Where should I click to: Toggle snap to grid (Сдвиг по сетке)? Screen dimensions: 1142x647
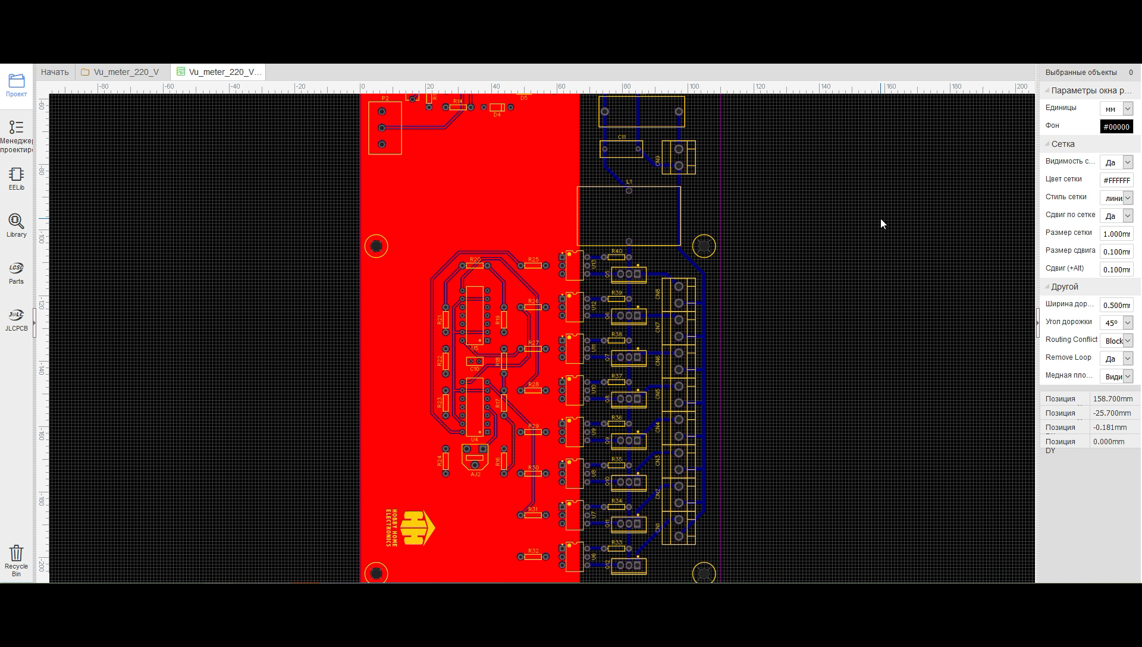[1116, 216]
